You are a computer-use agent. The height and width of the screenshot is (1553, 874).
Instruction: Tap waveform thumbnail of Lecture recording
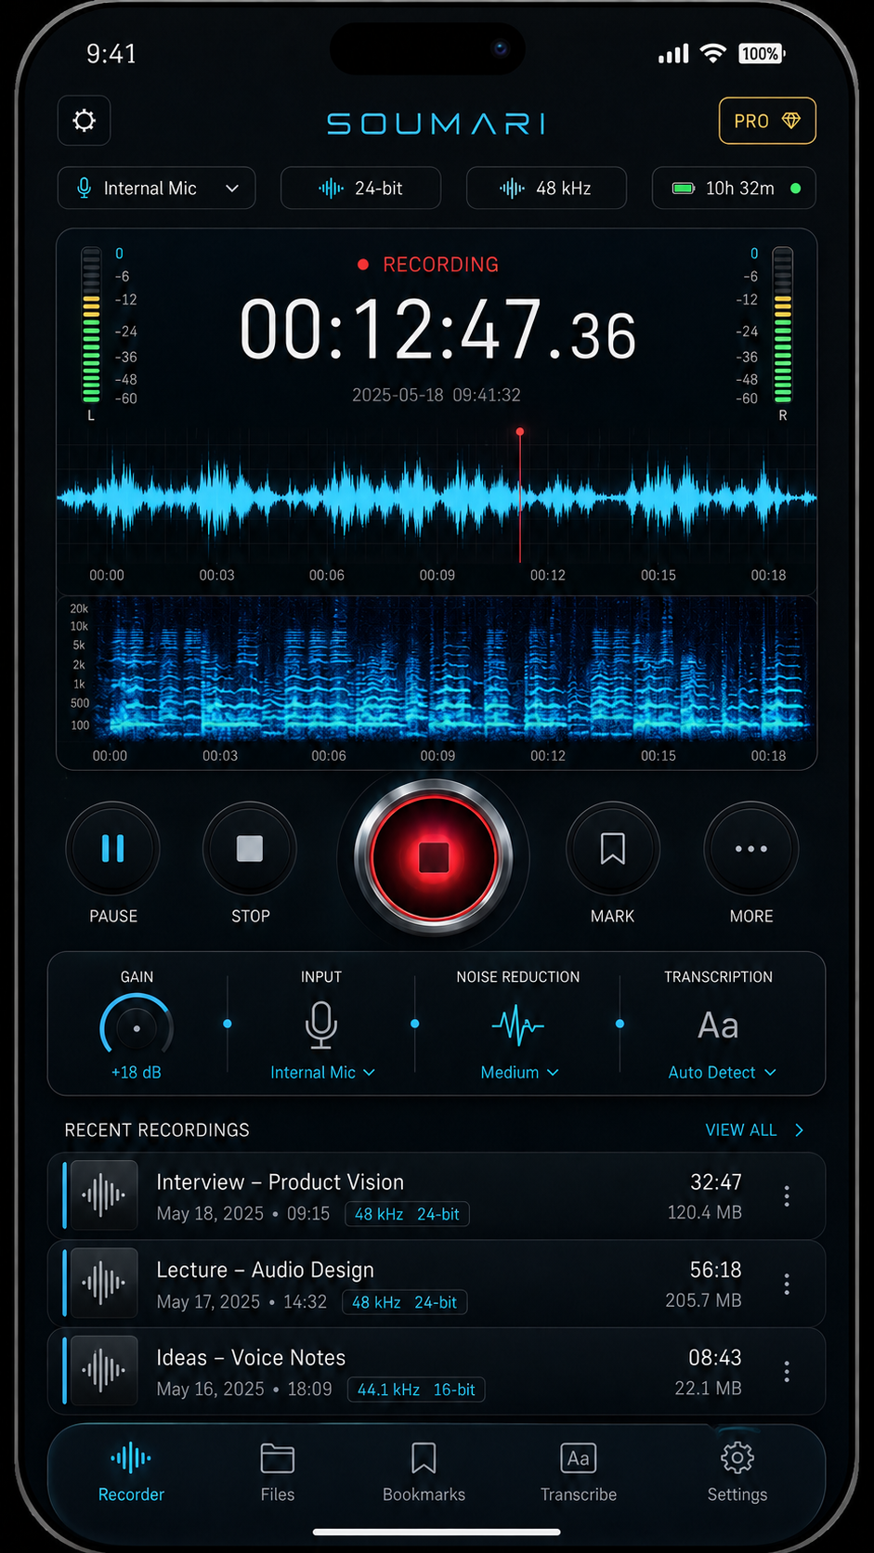[104, 1284]
